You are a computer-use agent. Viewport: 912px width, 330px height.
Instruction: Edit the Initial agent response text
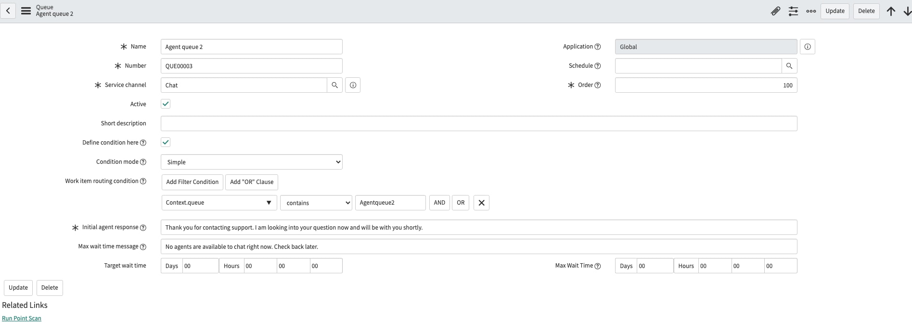(479, 227)
